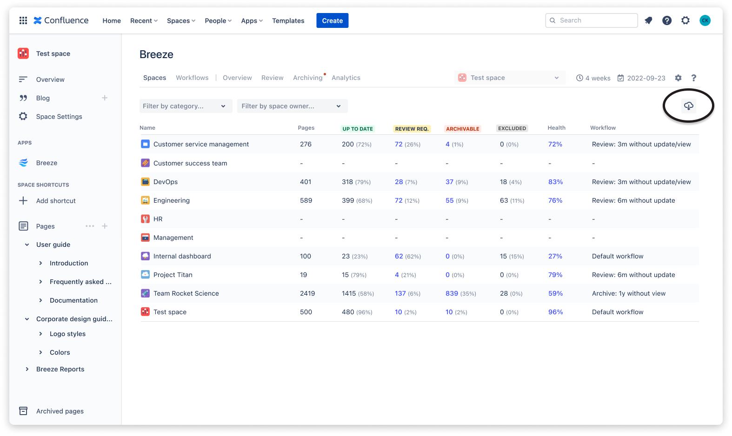732x436 pixels.
Task: Open Overview in the left sidebar
Action: click(50, 79)
